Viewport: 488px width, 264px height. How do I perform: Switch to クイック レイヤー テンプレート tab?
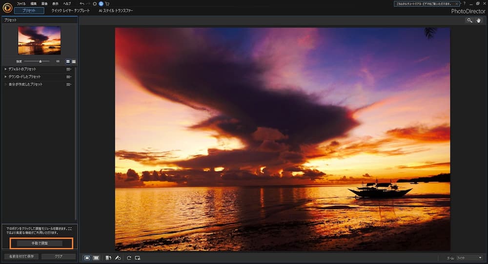click(71, 11)
